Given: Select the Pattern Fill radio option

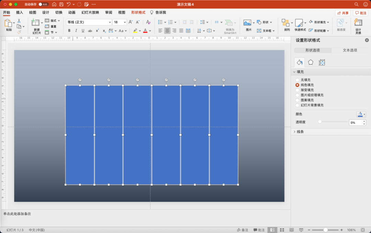Looking at the screenshot, I should click(x=297, y=100).
